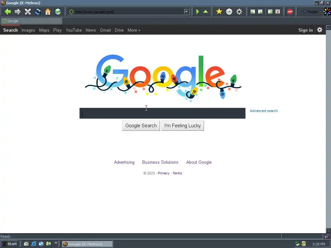Viewport: 331px width, 248px height.
Task: Open News in Google top bar
Action: (x=91, y=30)
